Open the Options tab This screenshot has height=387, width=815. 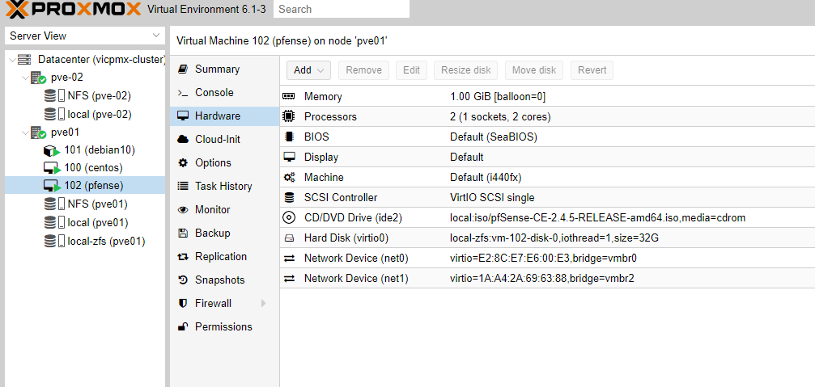224,163
